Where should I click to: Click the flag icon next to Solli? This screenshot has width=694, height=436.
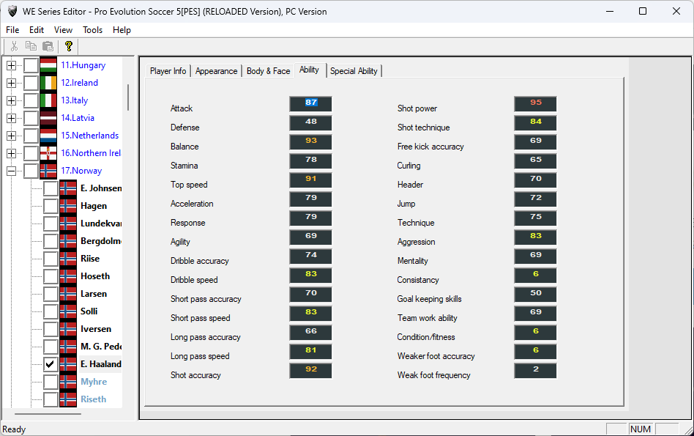tap(68, 311)
